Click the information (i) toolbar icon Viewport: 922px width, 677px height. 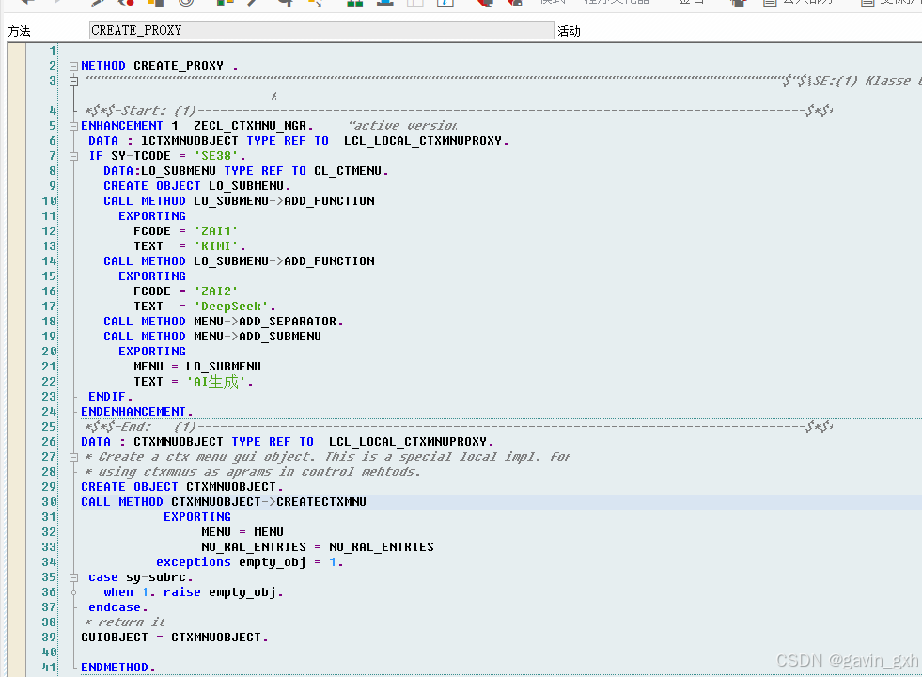[x=445, y=5]
